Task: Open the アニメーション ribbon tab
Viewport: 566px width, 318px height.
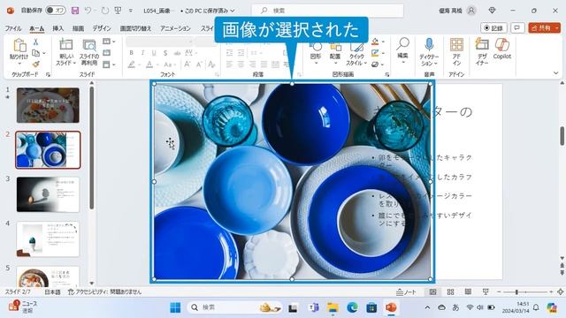Action: [x=175, y=28]
